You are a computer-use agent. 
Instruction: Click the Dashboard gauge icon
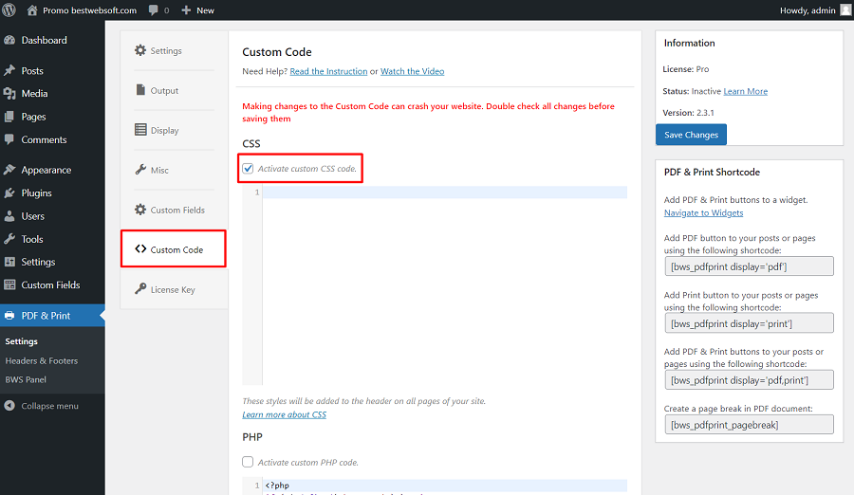click(x=9, y=40)
